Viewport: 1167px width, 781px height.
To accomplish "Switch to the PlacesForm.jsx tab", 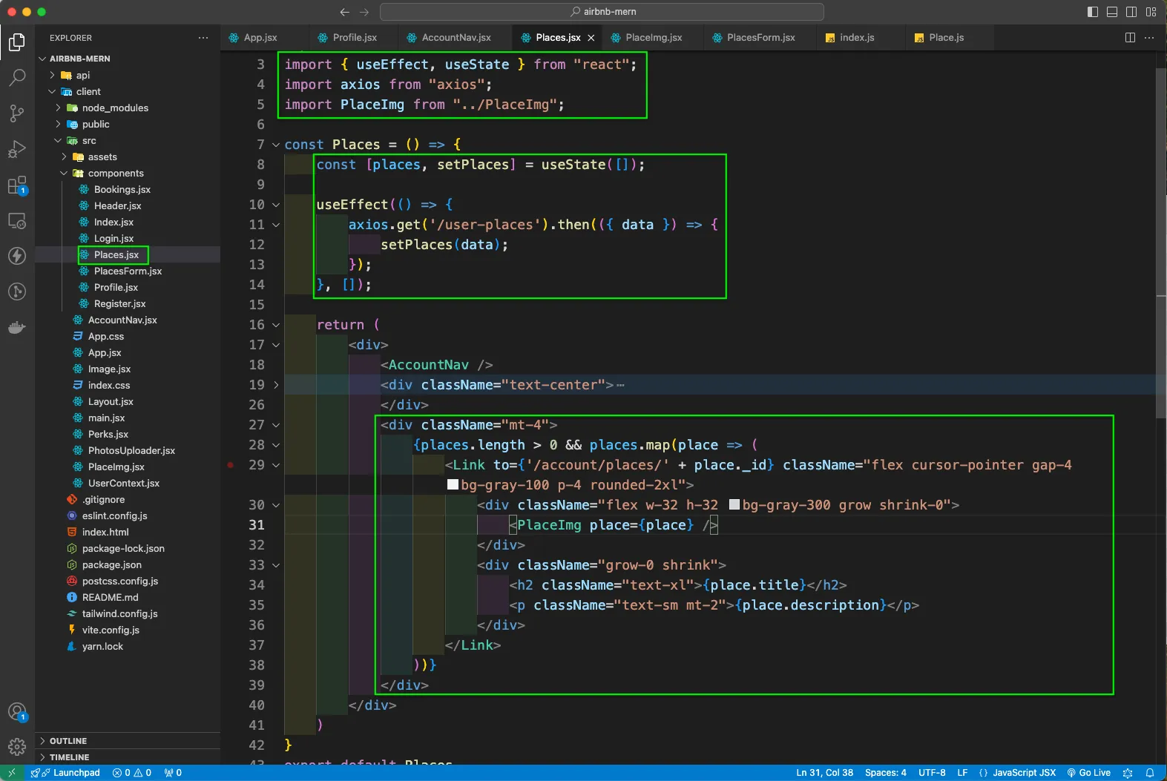I will tap(760, 38).
